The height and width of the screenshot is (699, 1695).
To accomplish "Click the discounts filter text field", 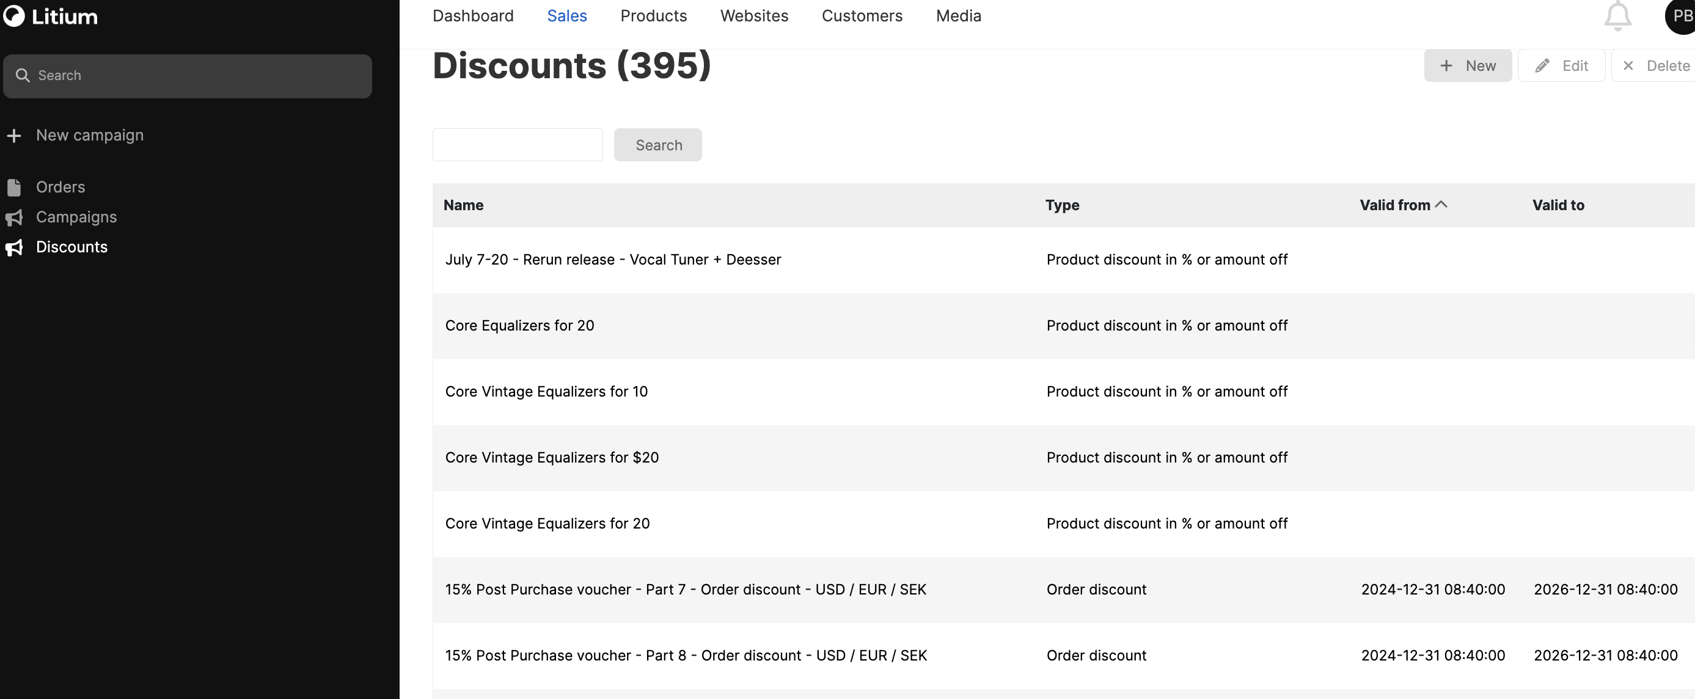I will point(517,145).
